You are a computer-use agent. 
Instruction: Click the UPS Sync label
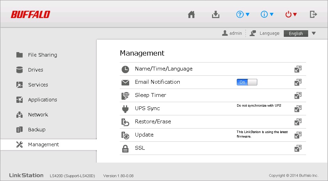pos(147,108)
